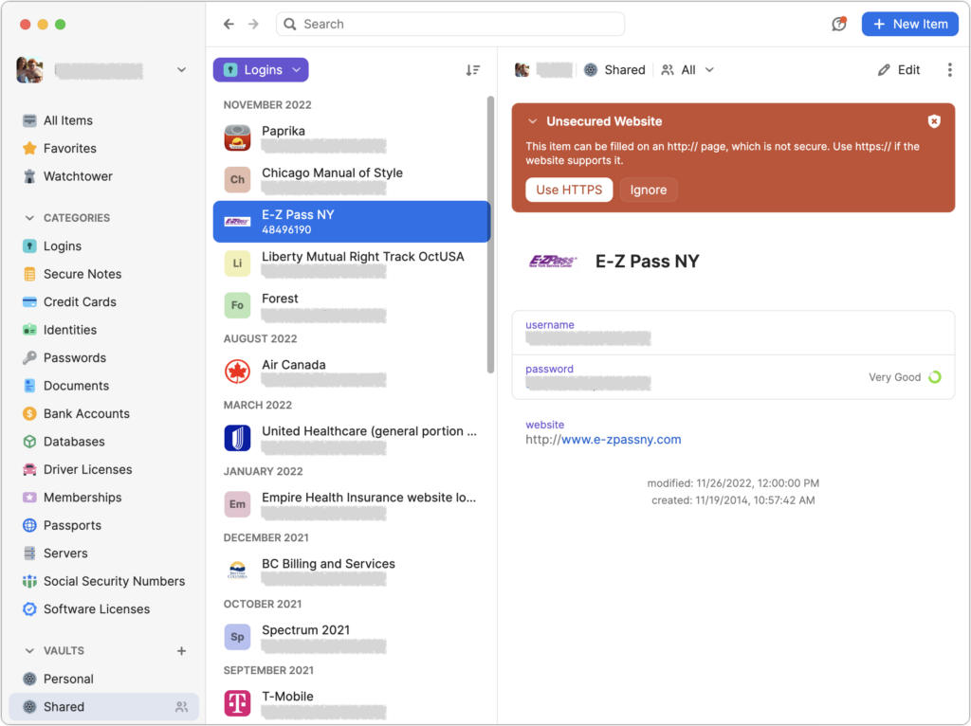Viewport: 971px width, 726px height.
Task: Click the Watchtower notification icon
Action: click(838, 24)
